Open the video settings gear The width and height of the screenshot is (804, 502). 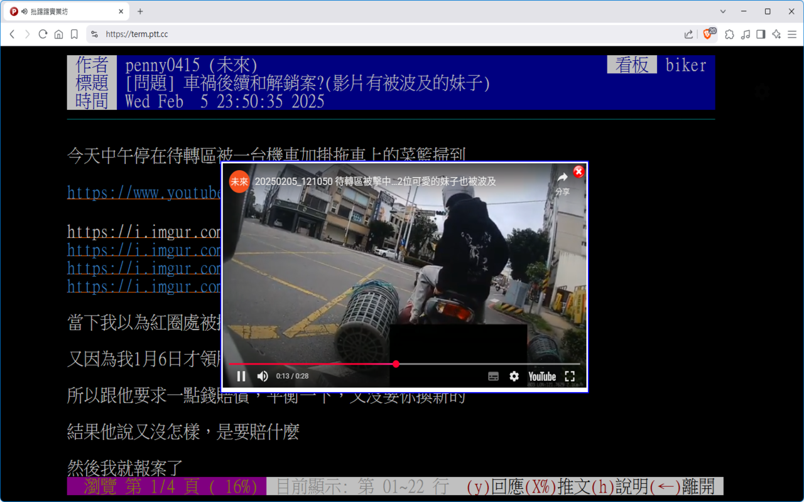point(514,376)
